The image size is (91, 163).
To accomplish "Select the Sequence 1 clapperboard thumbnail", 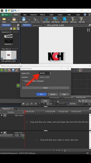I will point(9,38).
